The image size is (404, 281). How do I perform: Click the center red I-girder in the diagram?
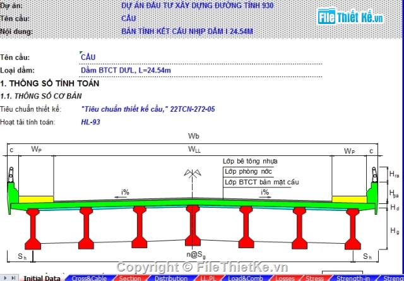(x=193, y=225)
